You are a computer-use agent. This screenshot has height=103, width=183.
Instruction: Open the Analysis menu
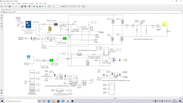coord(31,3)
